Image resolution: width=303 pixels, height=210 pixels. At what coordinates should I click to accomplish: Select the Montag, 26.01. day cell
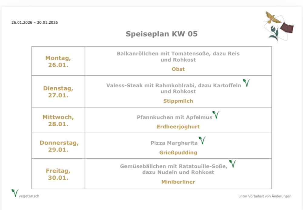click(58, 61)
